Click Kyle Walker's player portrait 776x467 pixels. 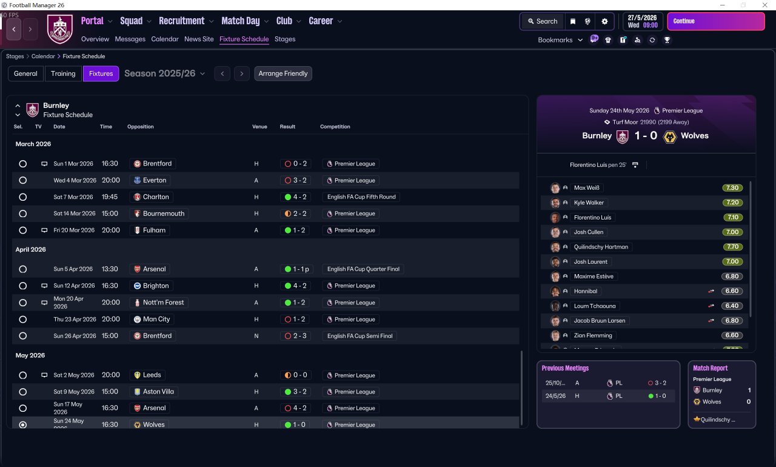click(555, 203)
